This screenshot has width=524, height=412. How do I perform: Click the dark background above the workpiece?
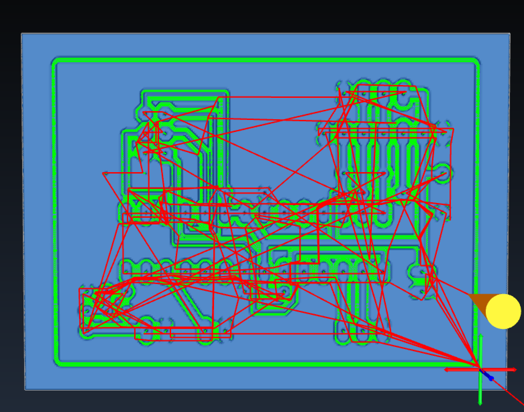262,15
